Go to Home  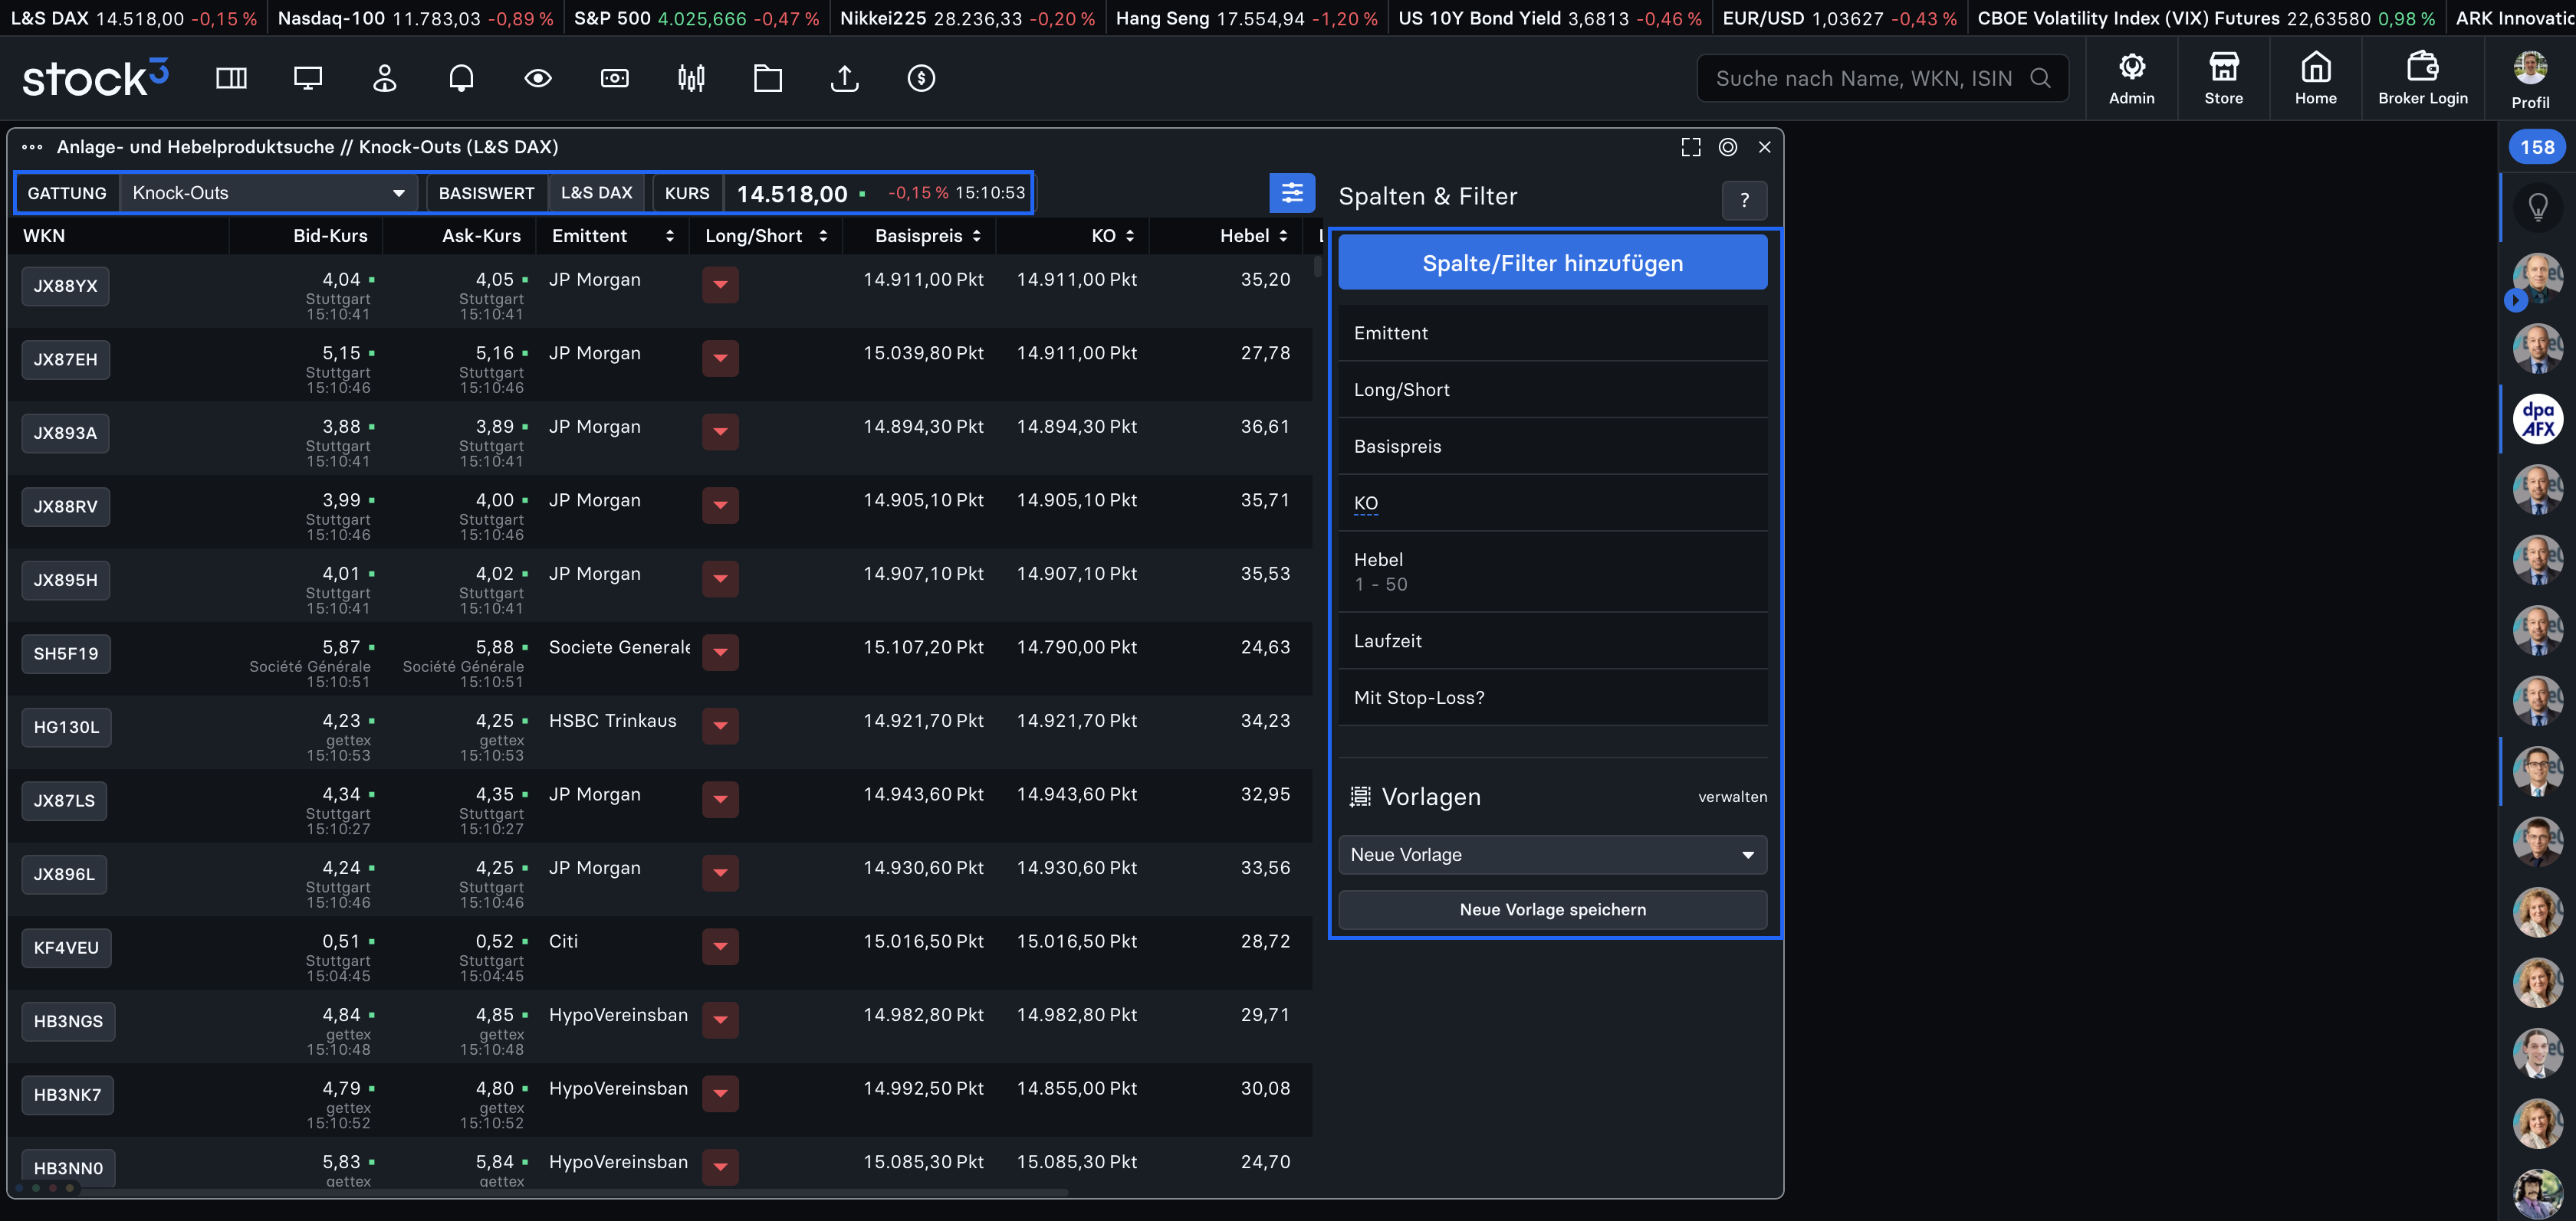pyautogui.click(x=2315, y=78)
